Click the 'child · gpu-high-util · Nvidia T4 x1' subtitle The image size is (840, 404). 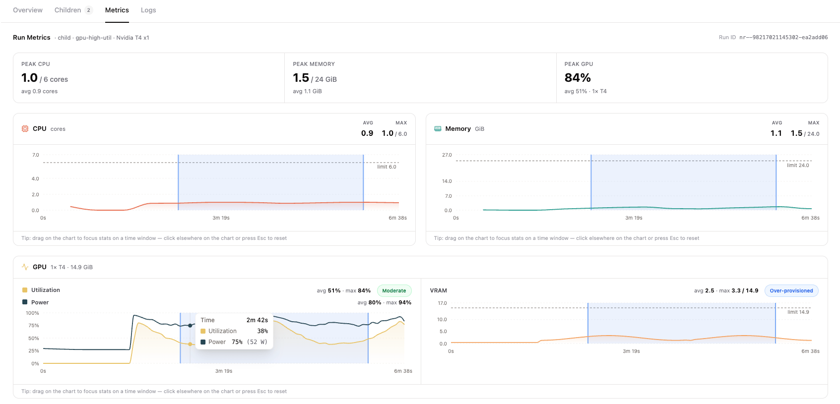[x=103, y=38]
